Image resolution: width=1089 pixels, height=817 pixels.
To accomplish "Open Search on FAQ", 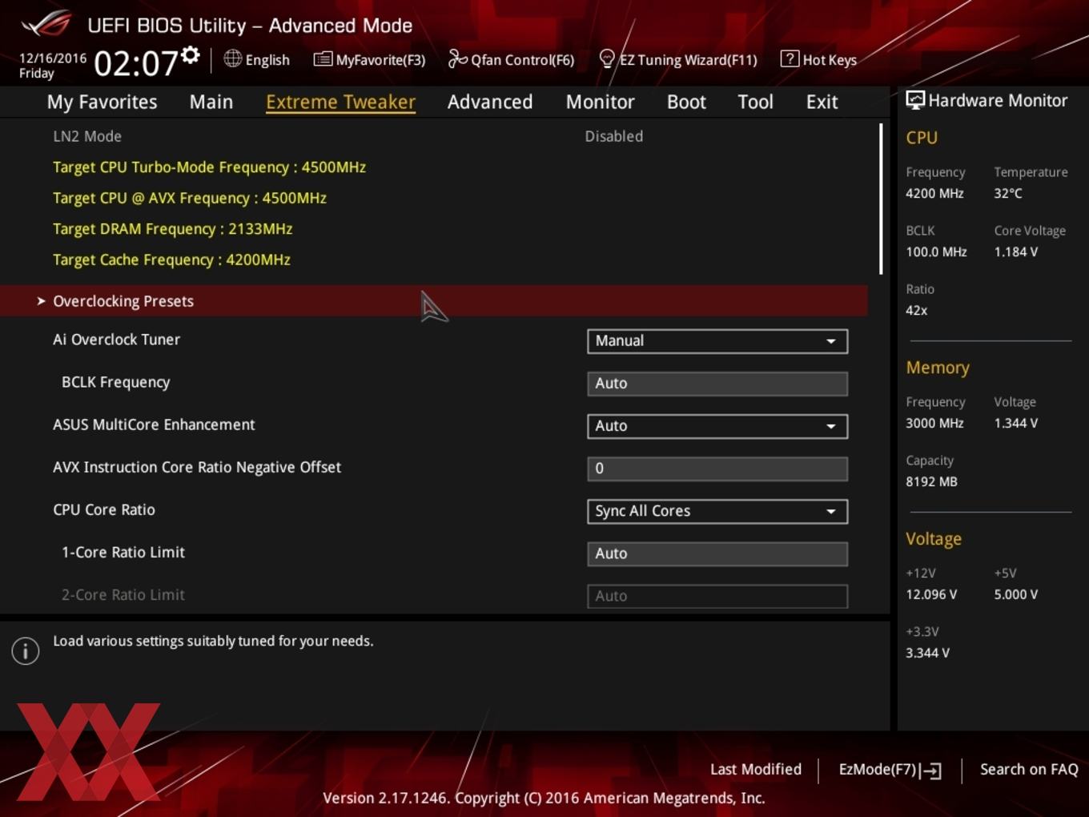I will point(1029,769).
